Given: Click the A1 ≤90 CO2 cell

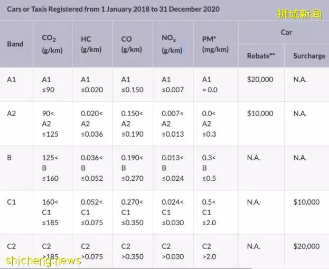Looking at the screenshot, I should click(x=48, y=84).
